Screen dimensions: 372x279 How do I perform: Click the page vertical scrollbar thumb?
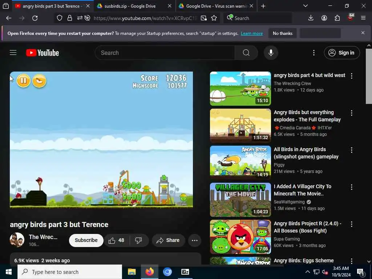click(x=369, y=76)
